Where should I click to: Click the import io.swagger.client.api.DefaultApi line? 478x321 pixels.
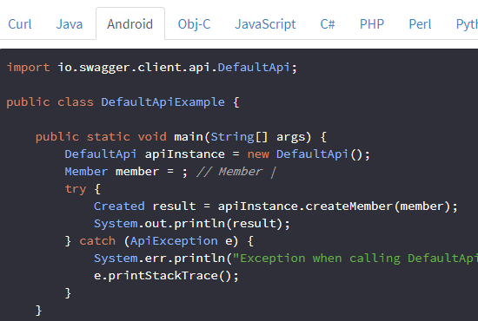152,68
